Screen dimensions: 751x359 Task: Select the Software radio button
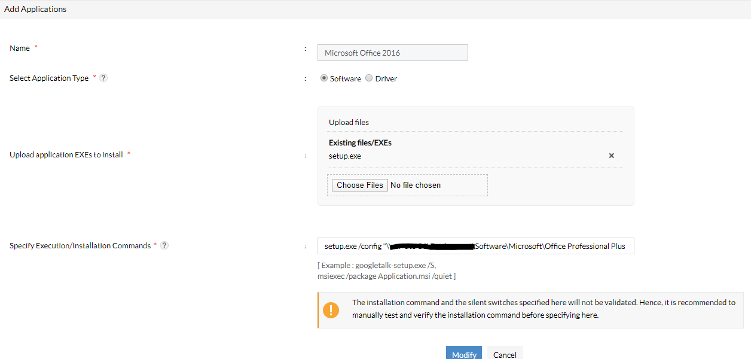(x=324, y=78)
